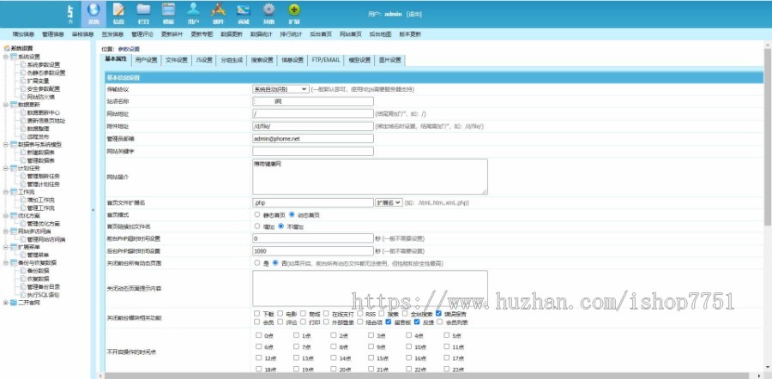Uncheck the 错误报告 checkbox
772x379 pixels.
point(438,313)
